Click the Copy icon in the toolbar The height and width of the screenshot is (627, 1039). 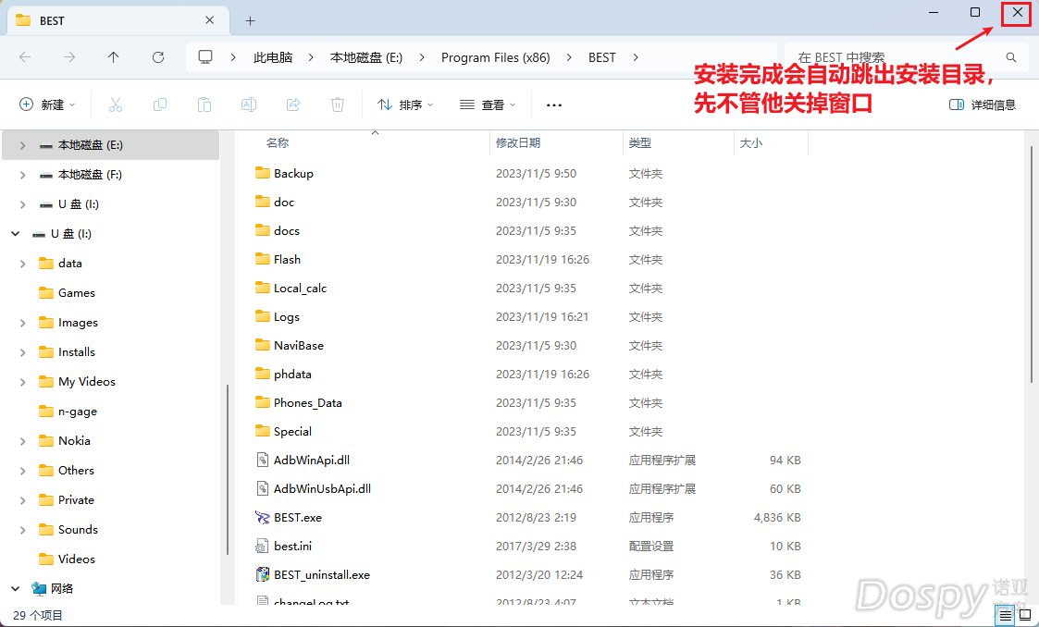(x=160, y=104)
